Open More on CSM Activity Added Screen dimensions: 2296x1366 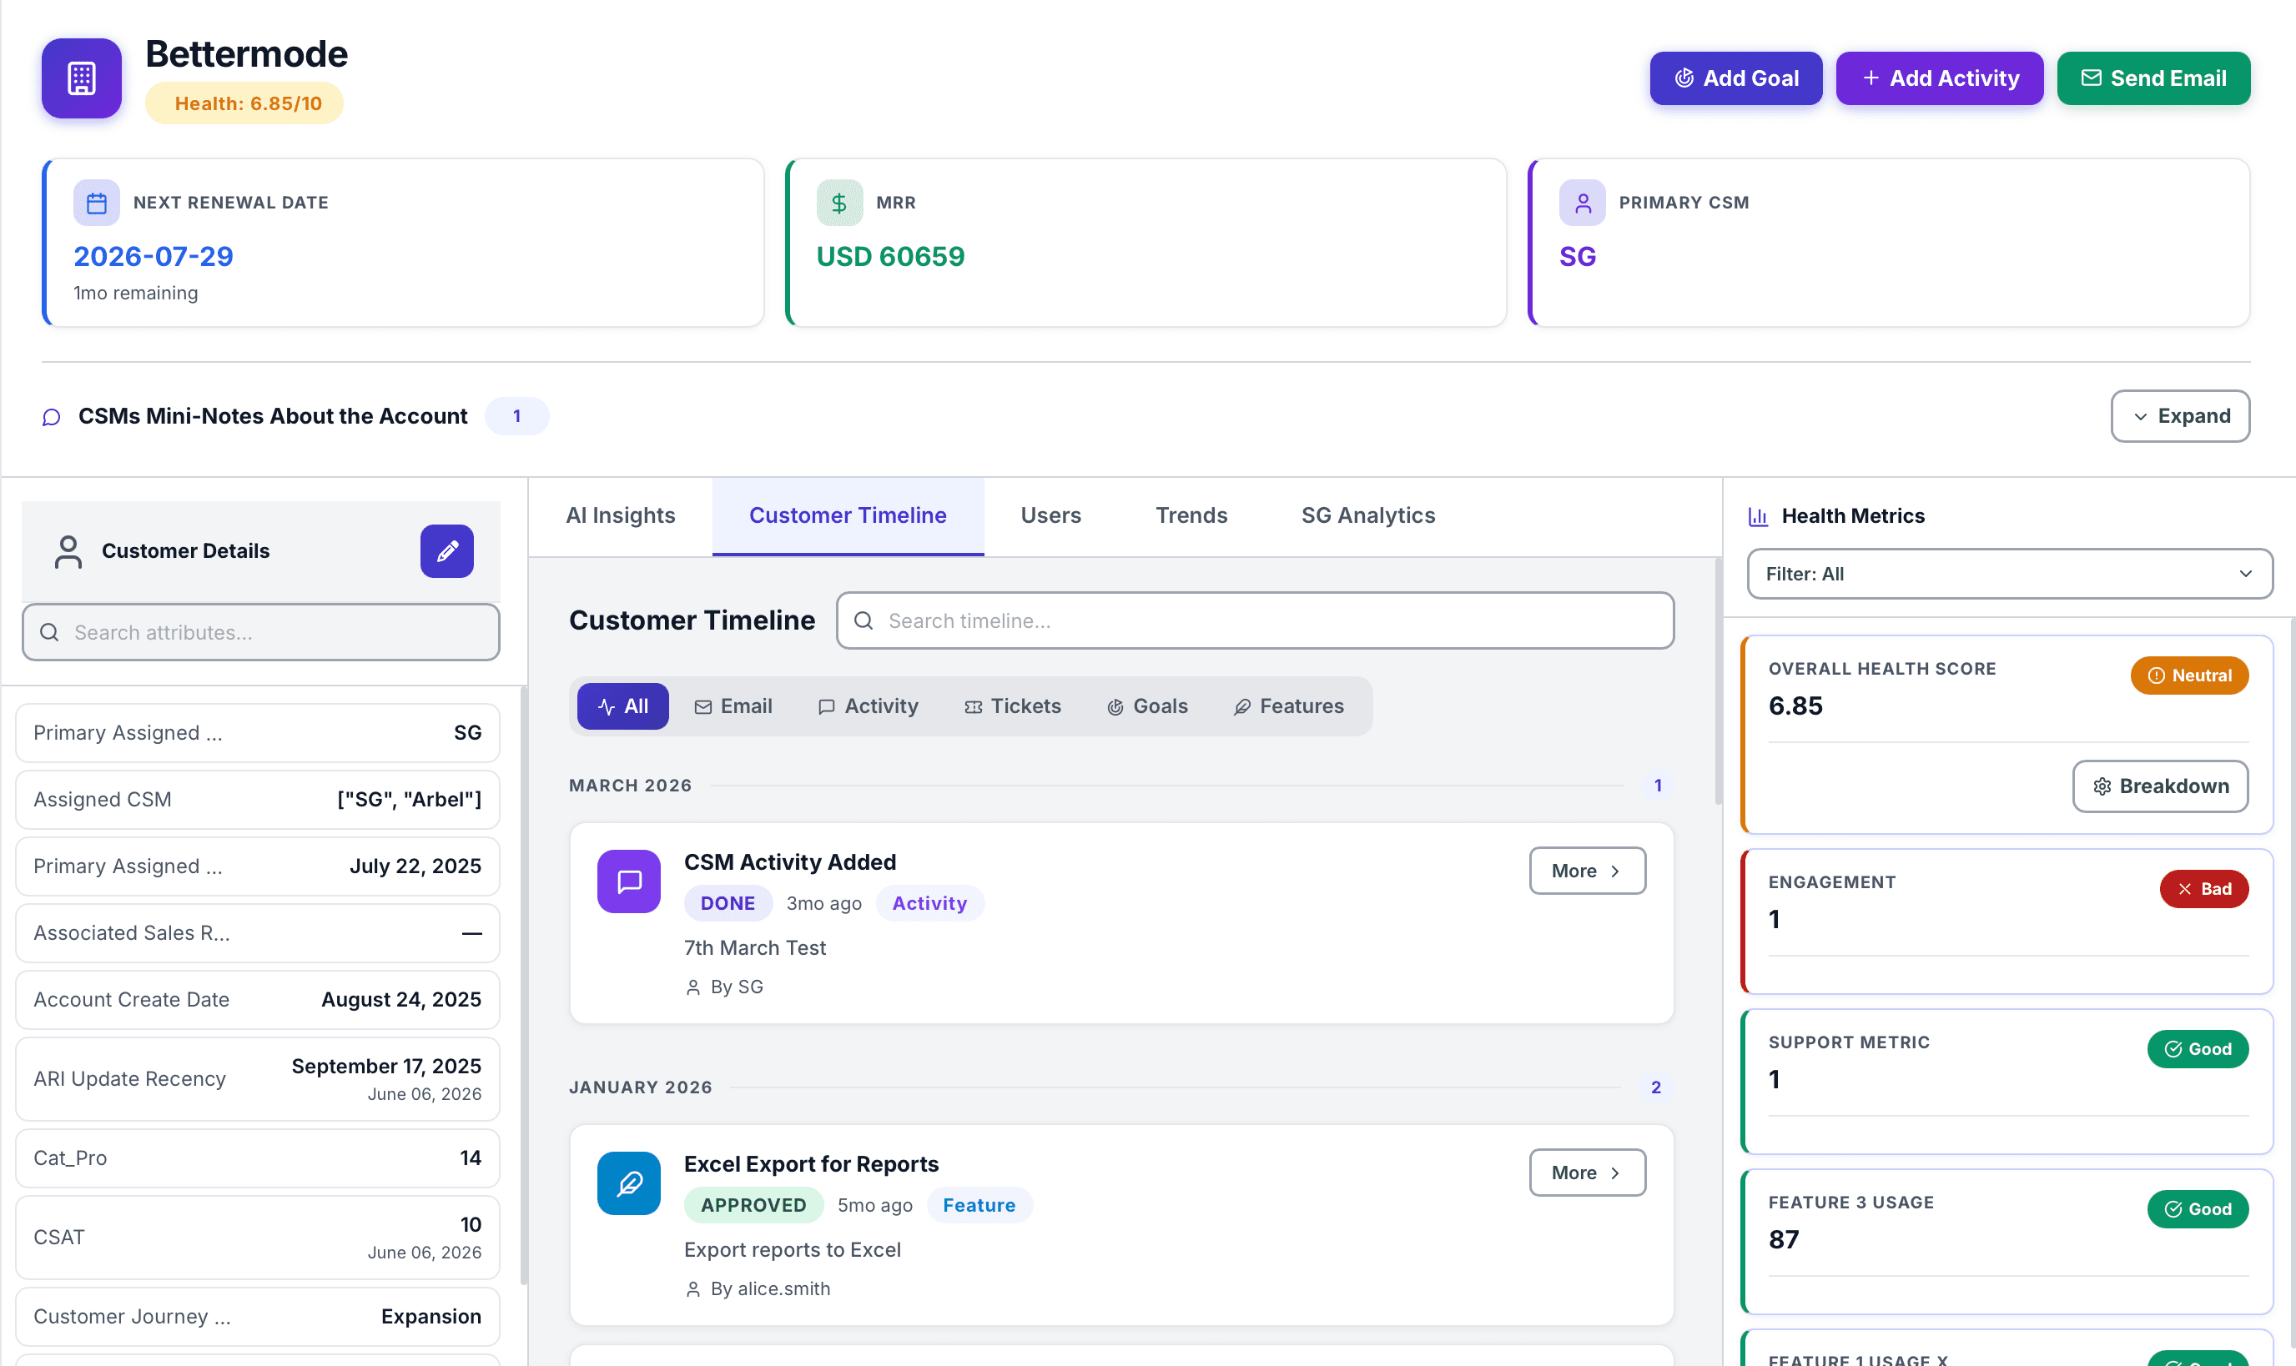(x=1587, y=871)
